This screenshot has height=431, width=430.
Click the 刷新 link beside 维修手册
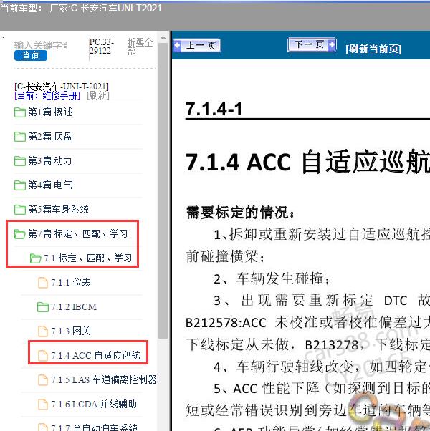(x=98, y=96)
